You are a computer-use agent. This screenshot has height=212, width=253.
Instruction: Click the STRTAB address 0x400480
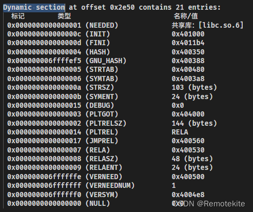tap(188, 69)
